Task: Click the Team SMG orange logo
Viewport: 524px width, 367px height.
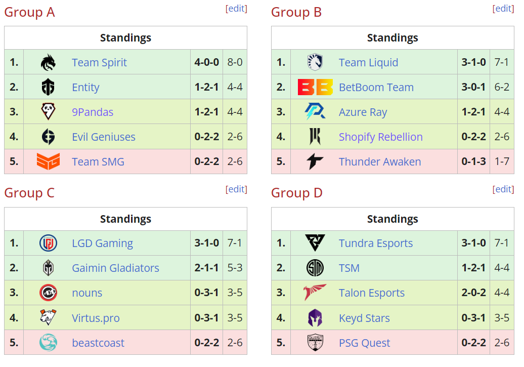Action: [48, 161]
